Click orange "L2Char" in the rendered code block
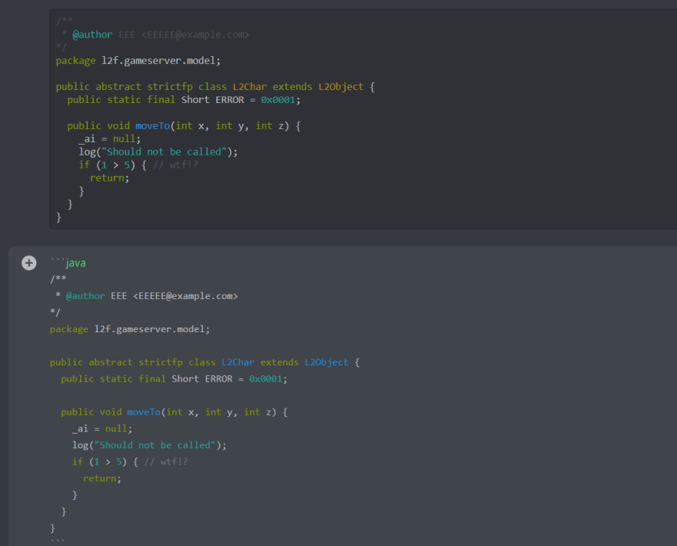This screenshot has height=546, width=677. pyautogui.click(x=249, y=87)
